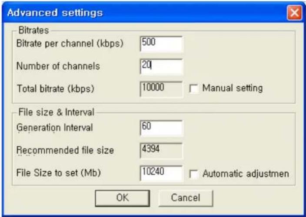Image resolution: width=306 pixels, height=217 pixels.
Task: Click the "Bitrate per channel (kbps)" label
Action: [70, 44]
